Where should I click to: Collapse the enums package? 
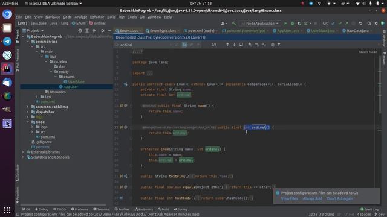55,77
